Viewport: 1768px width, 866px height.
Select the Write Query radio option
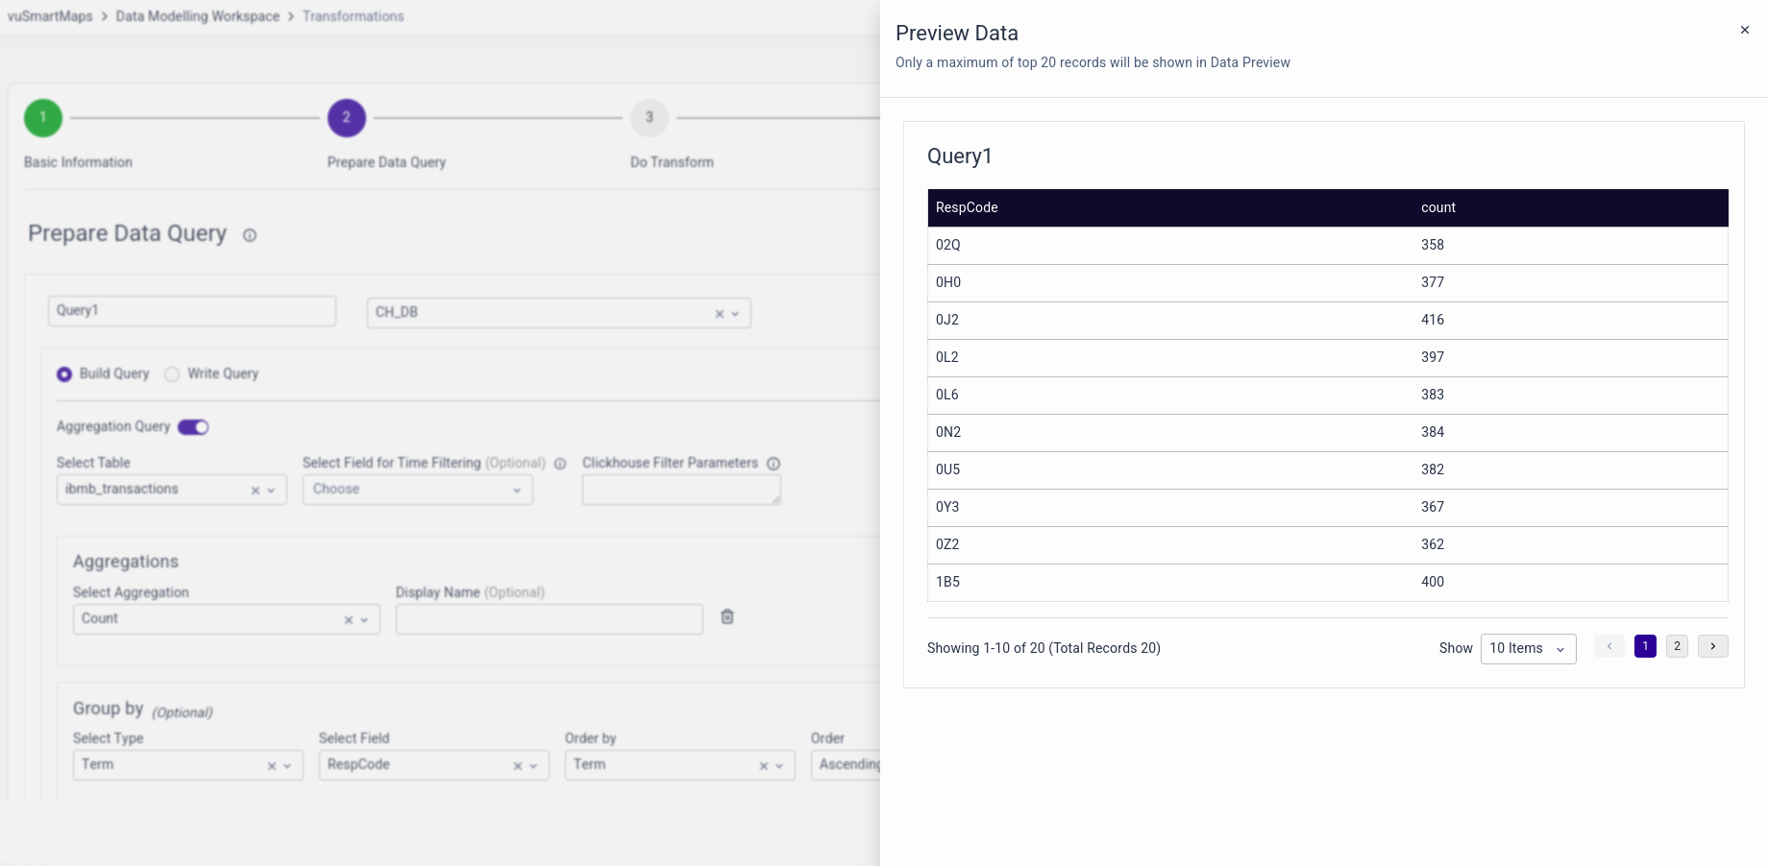pyautogui.click(x=172, y=374)
